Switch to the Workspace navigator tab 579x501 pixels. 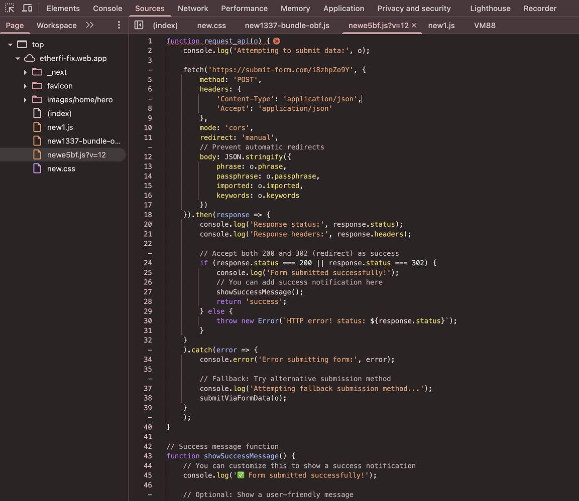(57, 25)
